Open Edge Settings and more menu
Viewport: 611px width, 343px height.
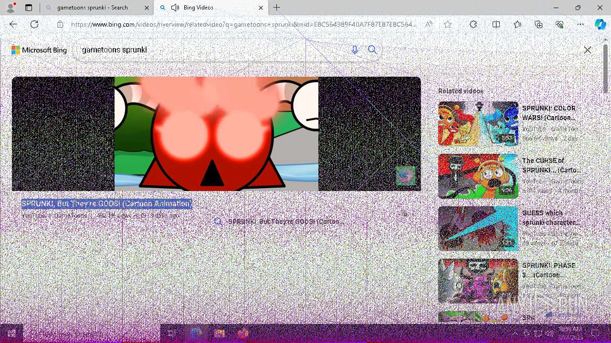(580, 24)
